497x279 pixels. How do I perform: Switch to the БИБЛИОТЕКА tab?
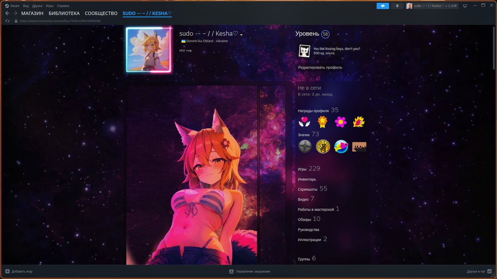64,14
